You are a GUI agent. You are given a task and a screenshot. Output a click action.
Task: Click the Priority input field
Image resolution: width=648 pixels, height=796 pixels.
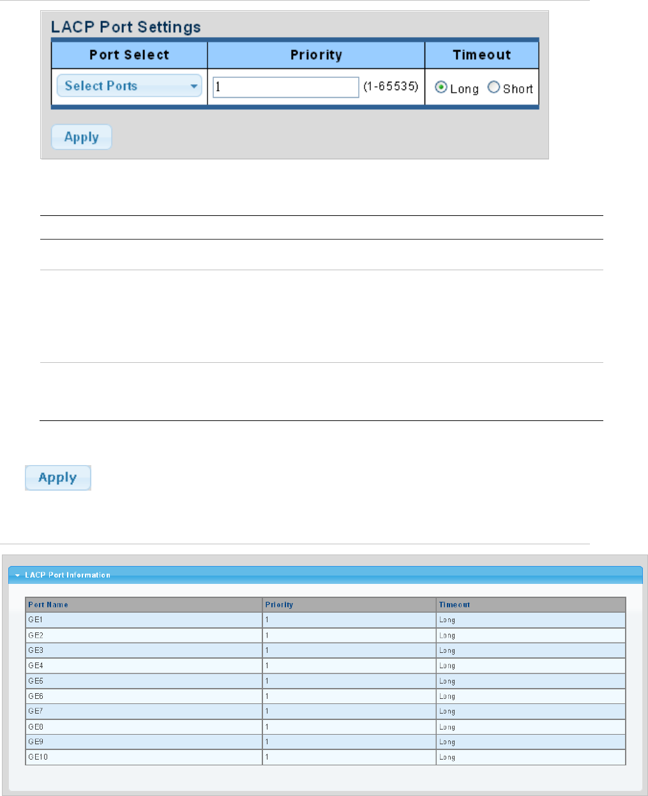click(286, 87)
